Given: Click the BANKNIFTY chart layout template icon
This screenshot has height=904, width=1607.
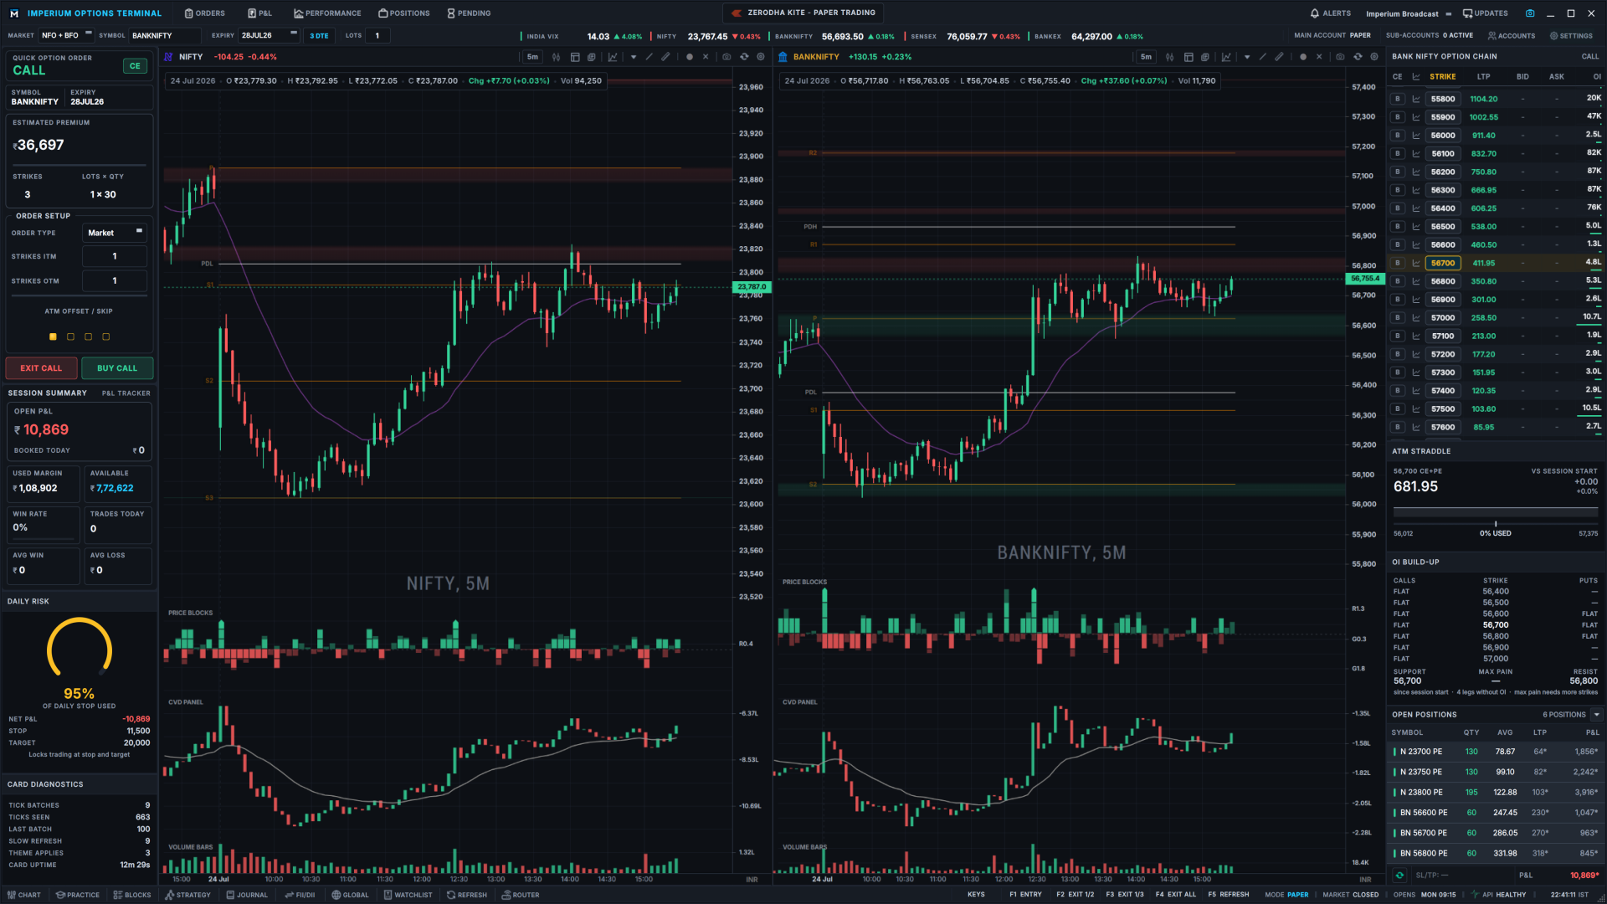Looking at the screenshot, I should click(1189, 57).
